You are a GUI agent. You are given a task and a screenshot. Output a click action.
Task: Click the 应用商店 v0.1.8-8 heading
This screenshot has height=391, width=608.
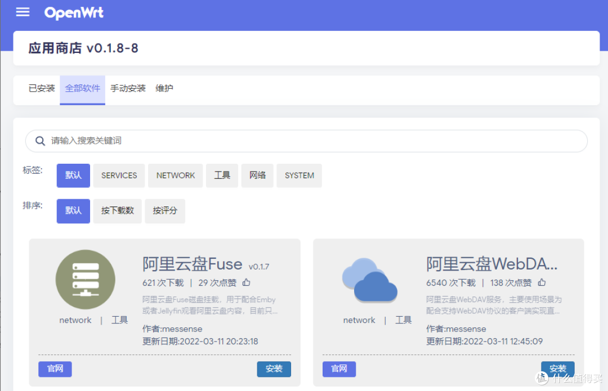click(x=83, y=48)
